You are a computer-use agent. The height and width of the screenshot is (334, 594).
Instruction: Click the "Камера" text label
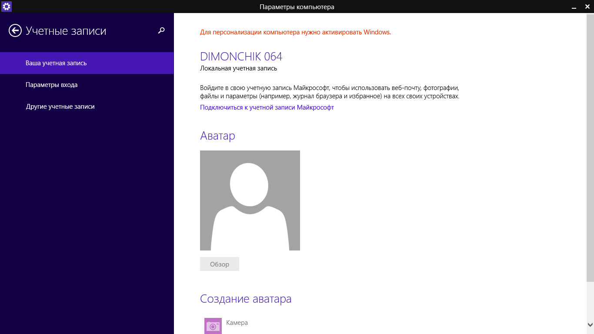click(237, 323)
